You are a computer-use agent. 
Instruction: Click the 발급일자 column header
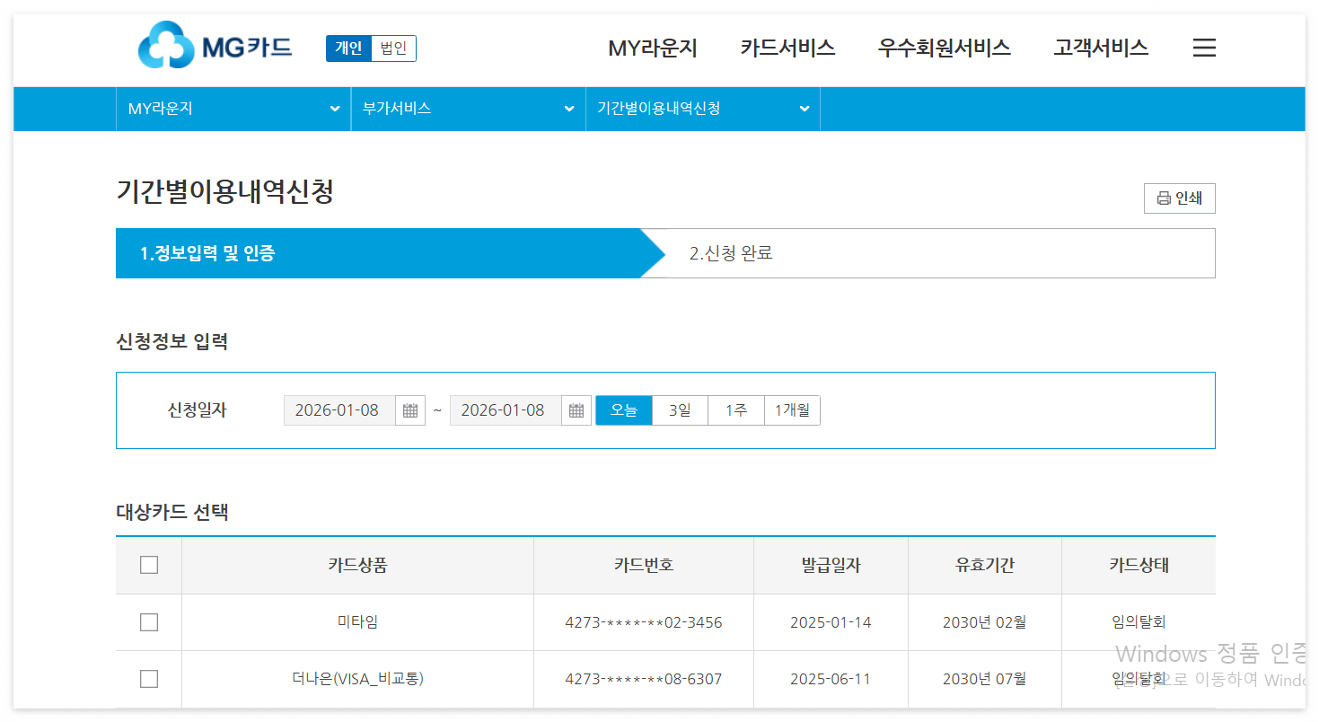click(x=831, y=565)
